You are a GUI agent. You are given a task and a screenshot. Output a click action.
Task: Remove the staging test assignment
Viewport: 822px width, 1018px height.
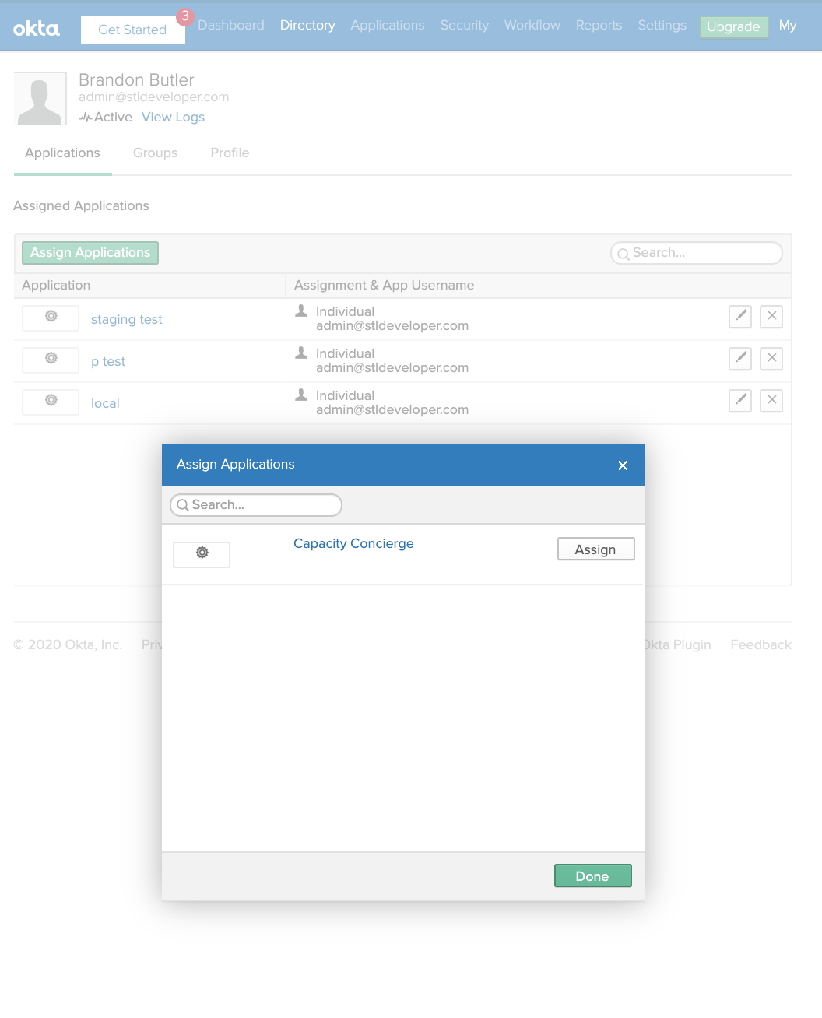[x=771, y=316]
